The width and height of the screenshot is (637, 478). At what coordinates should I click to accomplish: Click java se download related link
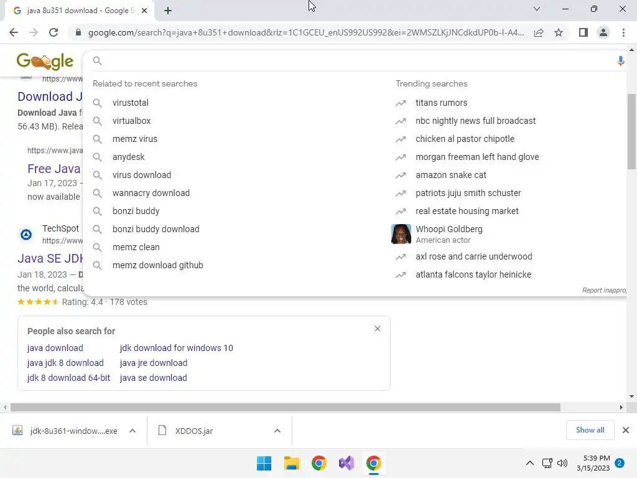[x=154, y=378]
